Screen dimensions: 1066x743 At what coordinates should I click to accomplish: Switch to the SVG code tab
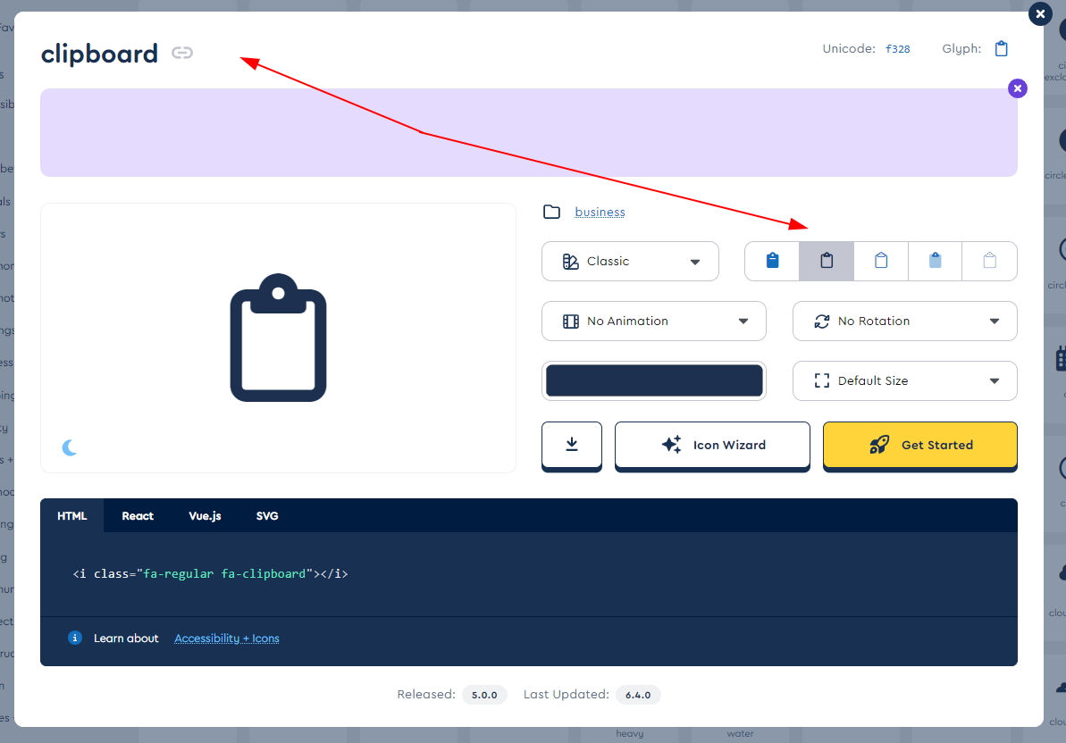(x=267, y=516)
